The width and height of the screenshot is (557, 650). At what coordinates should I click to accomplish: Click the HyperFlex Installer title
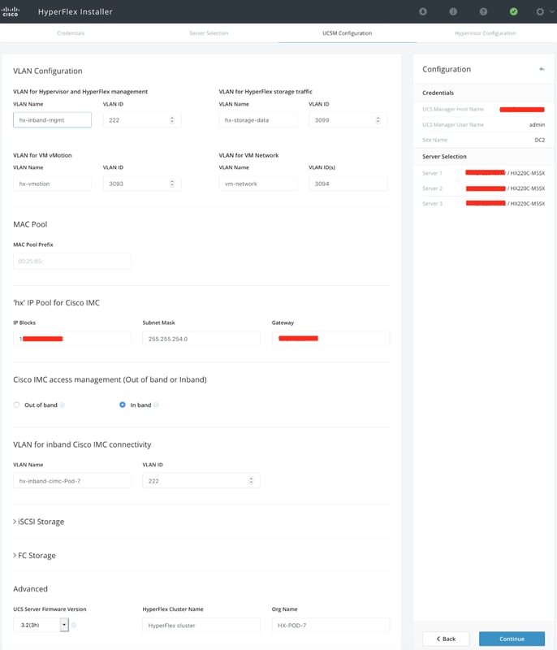click(75, 11)
